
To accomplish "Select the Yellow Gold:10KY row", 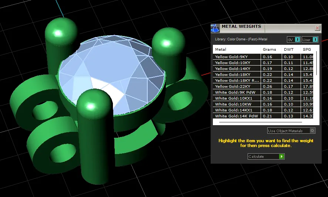I will pyautogui.click(x=263, y=63).
